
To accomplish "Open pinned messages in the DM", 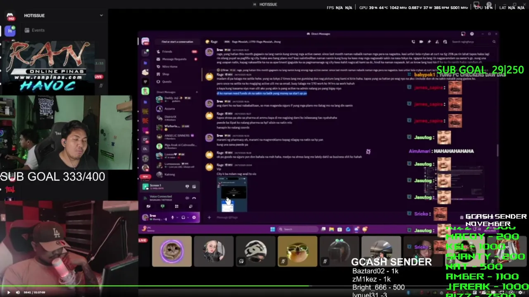I will (x=429, y=42).
